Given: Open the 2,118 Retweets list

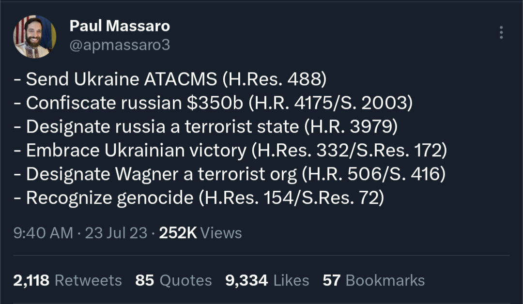Looking at the screenshot, I should [67, 280].
